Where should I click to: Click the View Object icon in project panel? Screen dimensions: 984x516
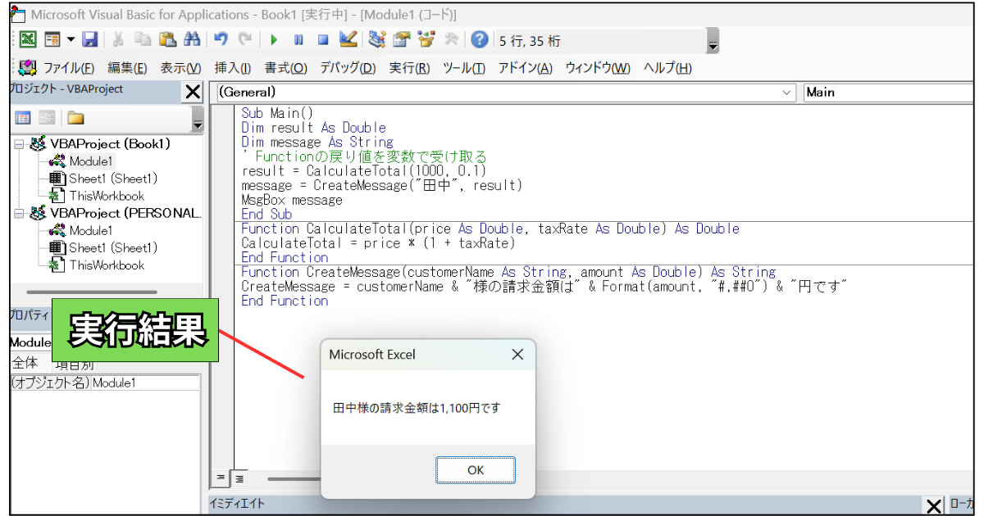coord(47,118)
